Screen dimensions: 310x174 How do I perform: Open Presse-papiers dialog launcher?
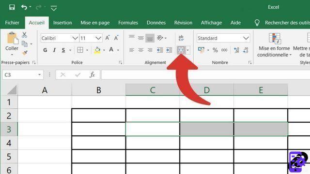pyautogui.click(x=34, y=62)
